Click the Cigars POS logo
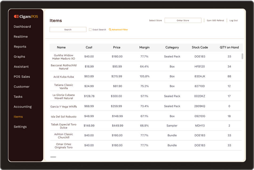 point(26,16)
